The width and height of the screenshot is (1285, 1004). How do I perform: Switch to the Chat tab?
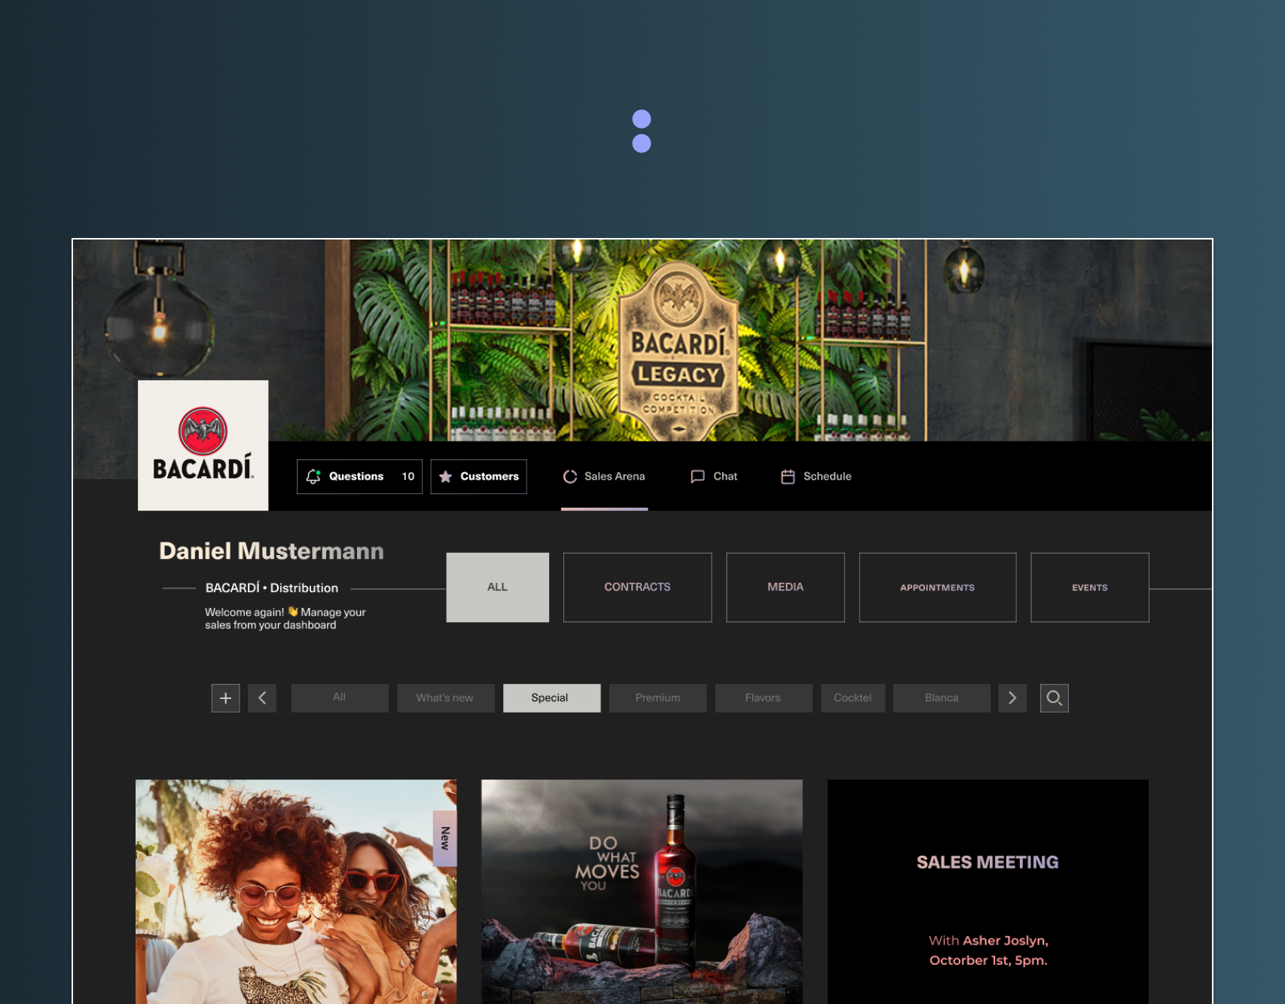tap(714, 477)
